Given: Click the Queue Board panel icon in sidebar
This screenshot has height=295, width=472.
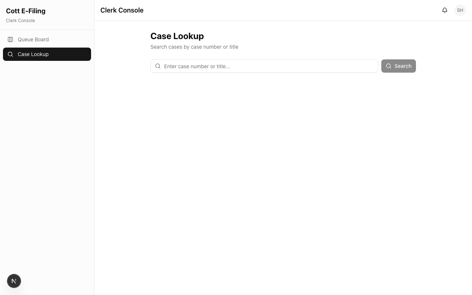Looking at the screenshot, I should tap(10, 39).
